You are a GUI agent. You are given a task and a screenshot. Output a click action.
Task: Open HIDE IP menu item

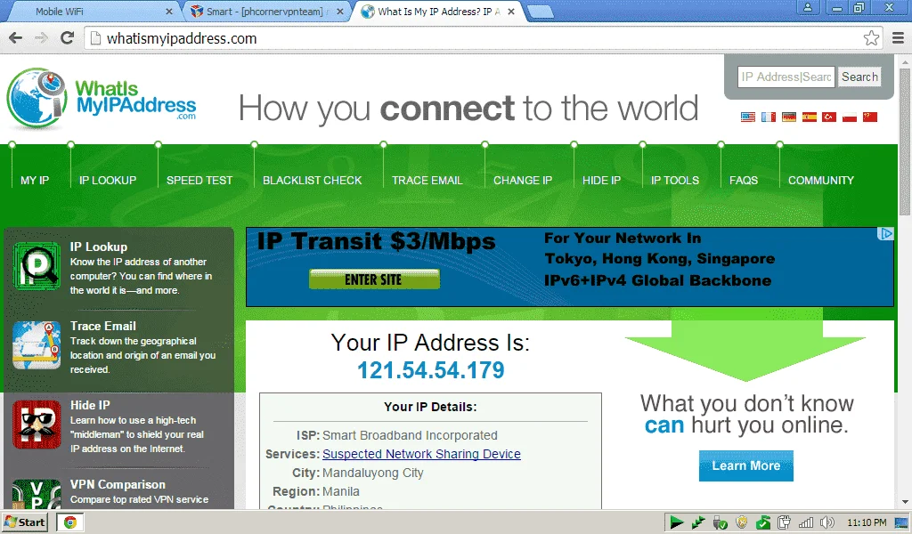601,180
